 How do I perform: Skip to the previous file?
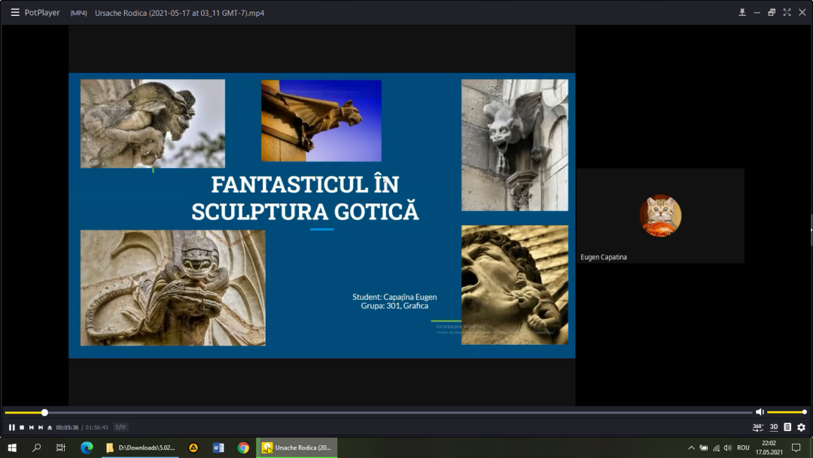pos(32,427)
